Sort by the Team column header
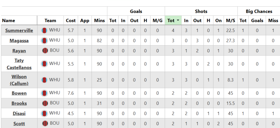The height and width of the screenshot is (128, 280). (x=50, y=20)
